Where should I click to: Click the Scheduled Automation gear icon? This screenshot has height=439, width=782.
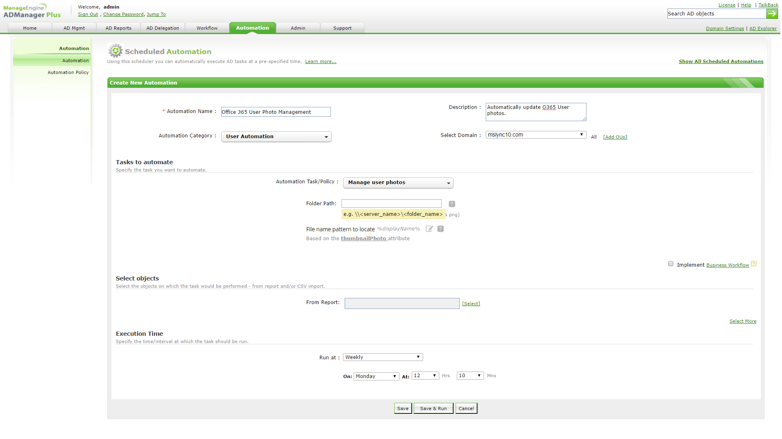115,51
